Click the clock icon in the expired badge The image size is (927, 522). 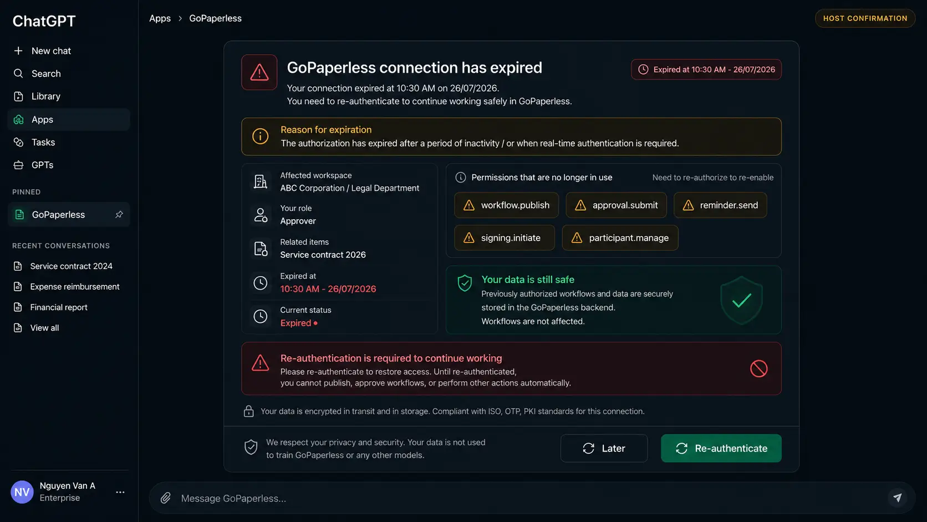[x=643, y=69]
